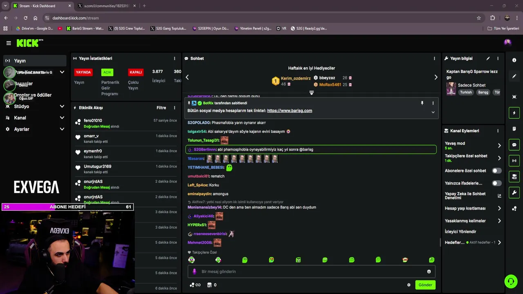
Task: Open the green headset support button
Action: pyautogui.click(x=511, y=281)
